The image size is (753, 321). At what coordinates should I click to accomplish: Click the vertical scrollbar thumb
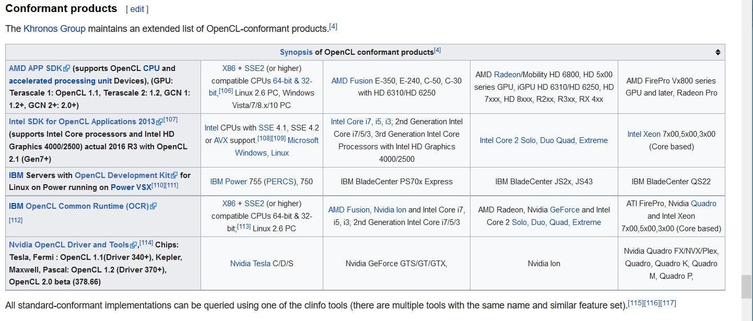click(747, 287)
